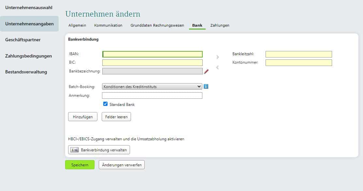Select the Grunddaten Rechnungswesen tab
The height and width of the screenshot is (191, 363).
point(157,25)
